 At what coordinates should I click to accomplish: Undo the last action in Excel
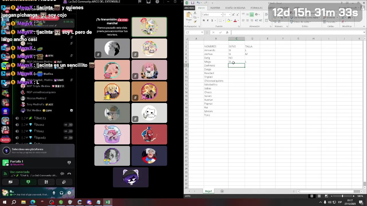click(198, 3)
